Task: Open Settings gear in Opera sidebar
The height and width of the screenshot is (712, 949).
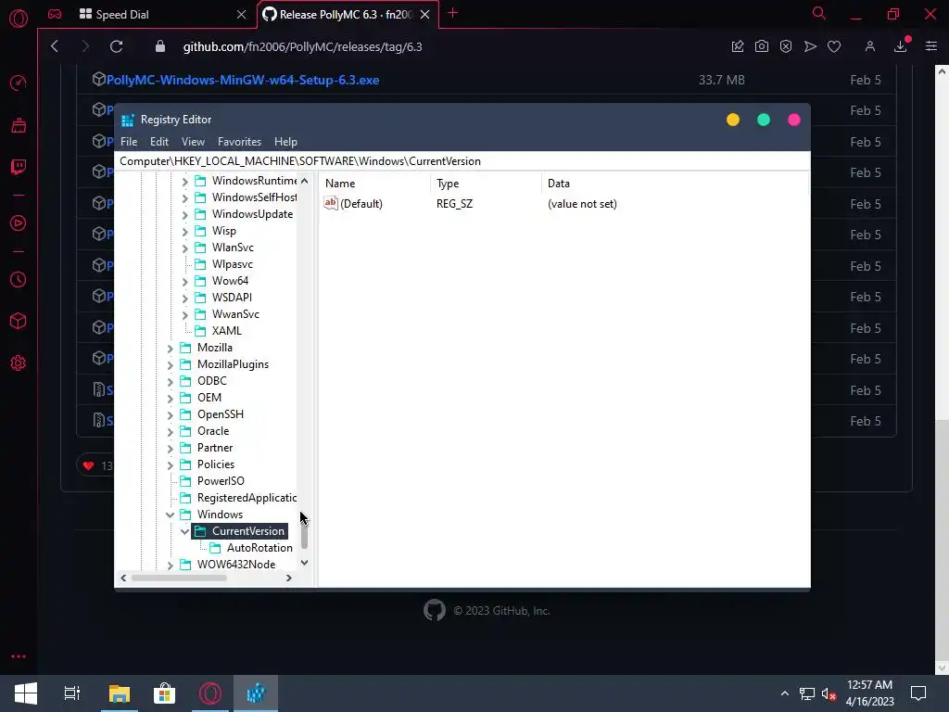Action: point(19,362)
